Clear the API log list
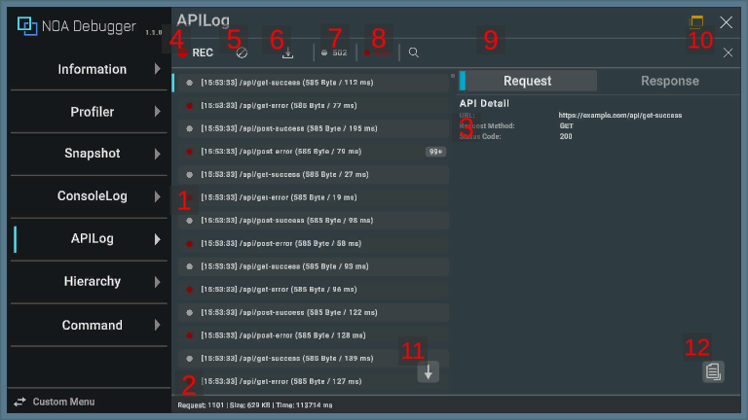The width and height of the screenshot is (748, 420). pyautogui.click(x=242, y=52)
